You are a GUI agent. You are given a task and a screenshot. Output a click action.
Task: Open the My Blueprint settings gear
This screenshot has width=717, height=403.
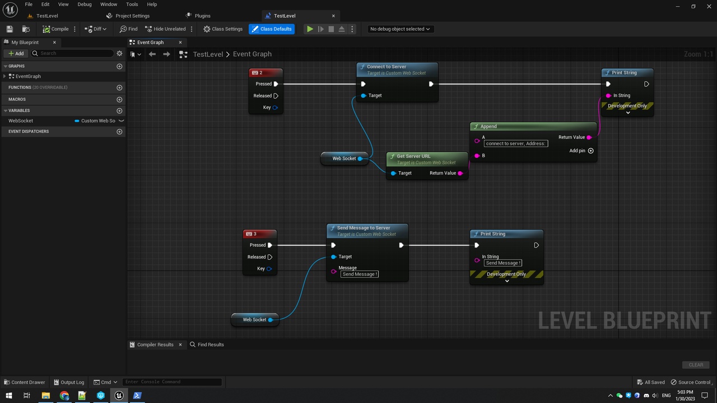pos(119,54)
